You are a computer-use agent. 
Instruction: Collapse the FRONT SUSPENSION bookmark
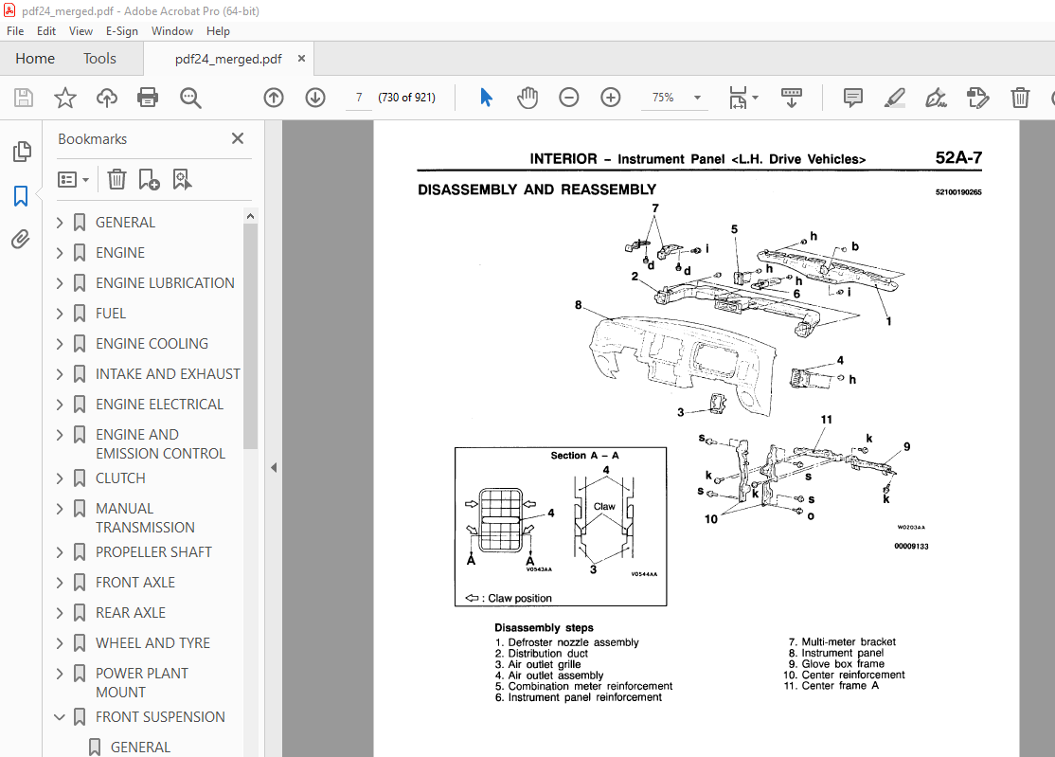[x=60, y=717]
